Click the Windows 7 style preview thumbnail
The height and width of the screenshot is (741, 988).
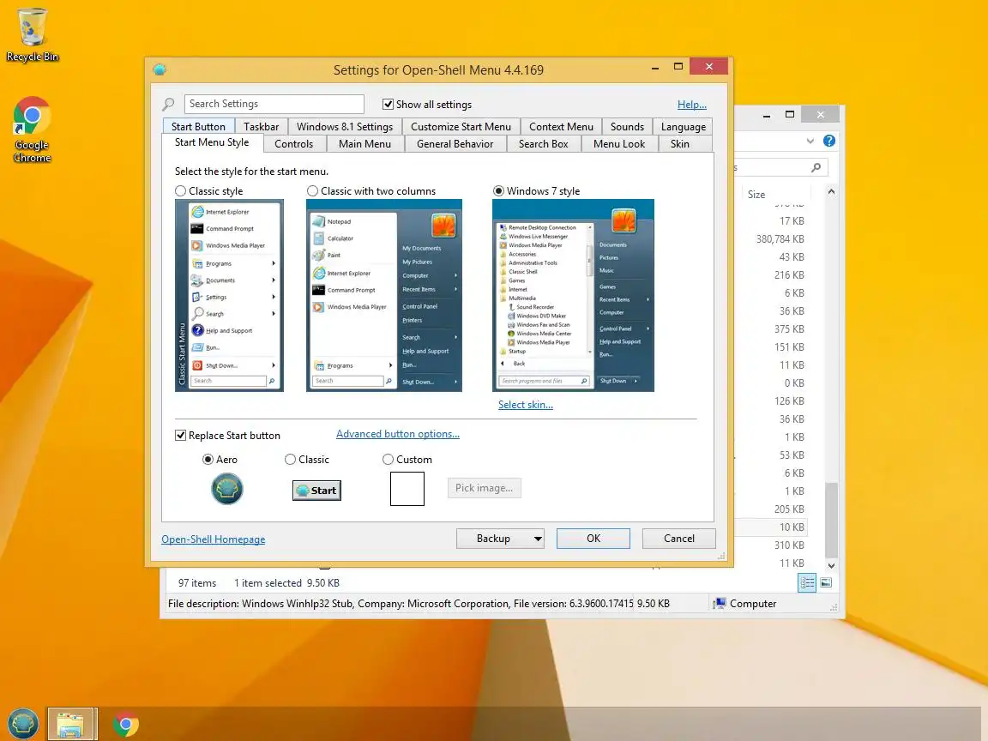tap(574, 296)
